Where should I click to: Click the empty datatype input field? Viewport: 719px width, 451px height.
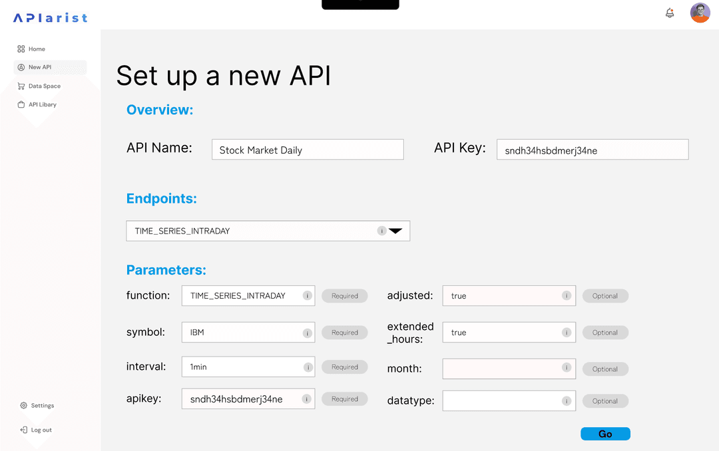point(509,401)
